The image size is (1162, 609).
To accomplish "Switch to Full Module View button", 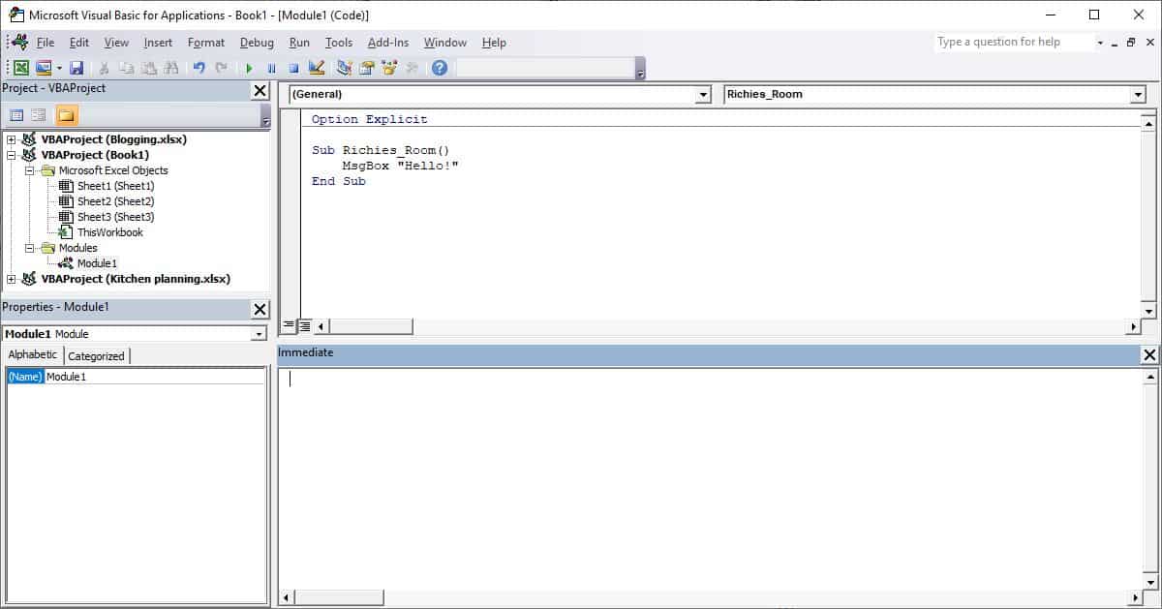I will pos(304,326).
